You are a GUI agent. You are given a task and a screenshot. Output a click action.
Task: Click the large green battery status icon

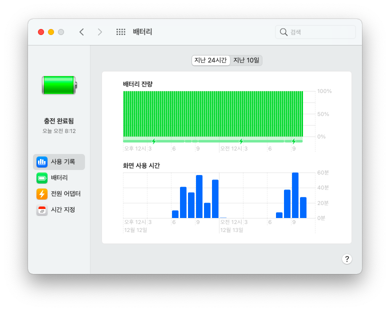(59, 85)
